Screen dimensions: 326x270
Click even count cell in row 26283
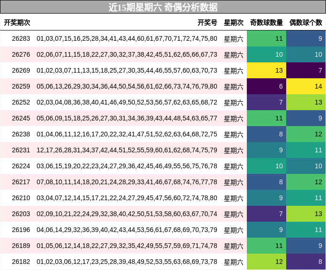click(x=306, y=38)
